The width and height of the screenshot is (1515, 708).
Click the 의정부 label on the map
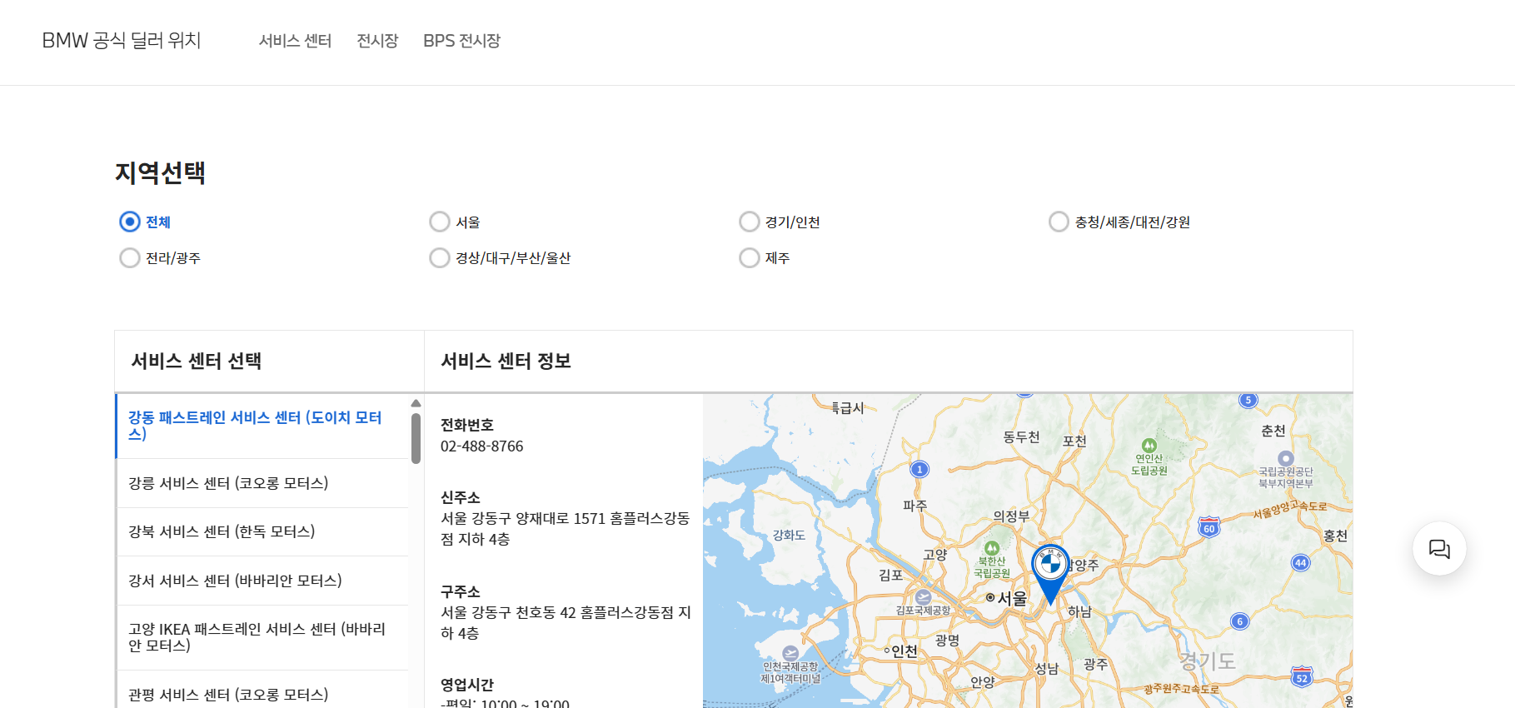tap(1011, 516)
